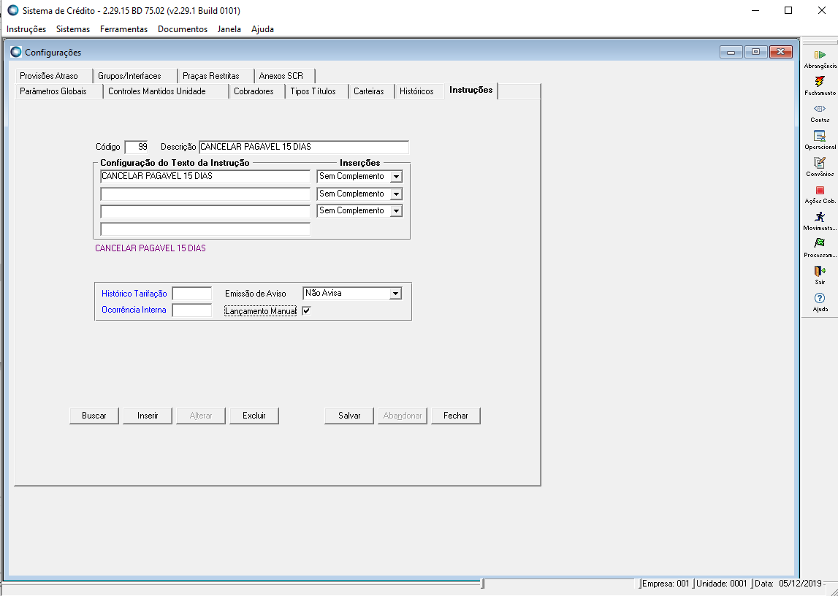This screenshot has height=596, width=838.
Task: Expand the third Sem Complemento dropdown
Action: 396,211
